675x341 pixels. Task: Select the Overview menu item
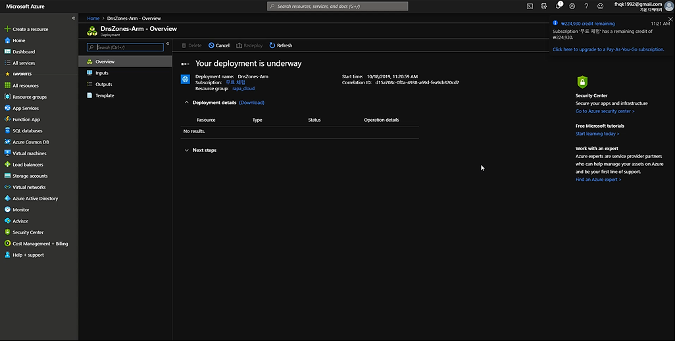tap(125, 62)
